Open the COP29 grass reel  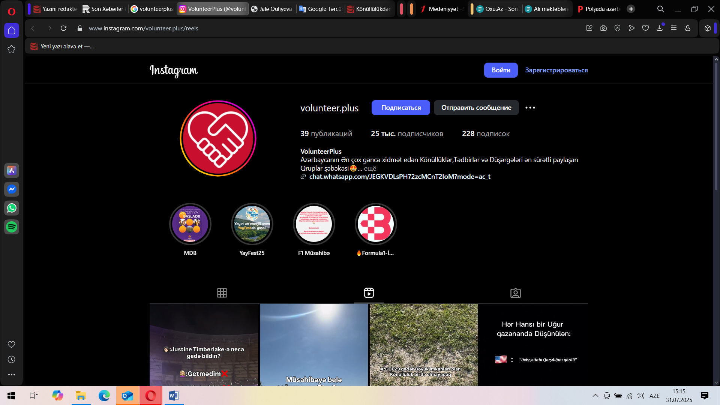(x=424, y=345)
